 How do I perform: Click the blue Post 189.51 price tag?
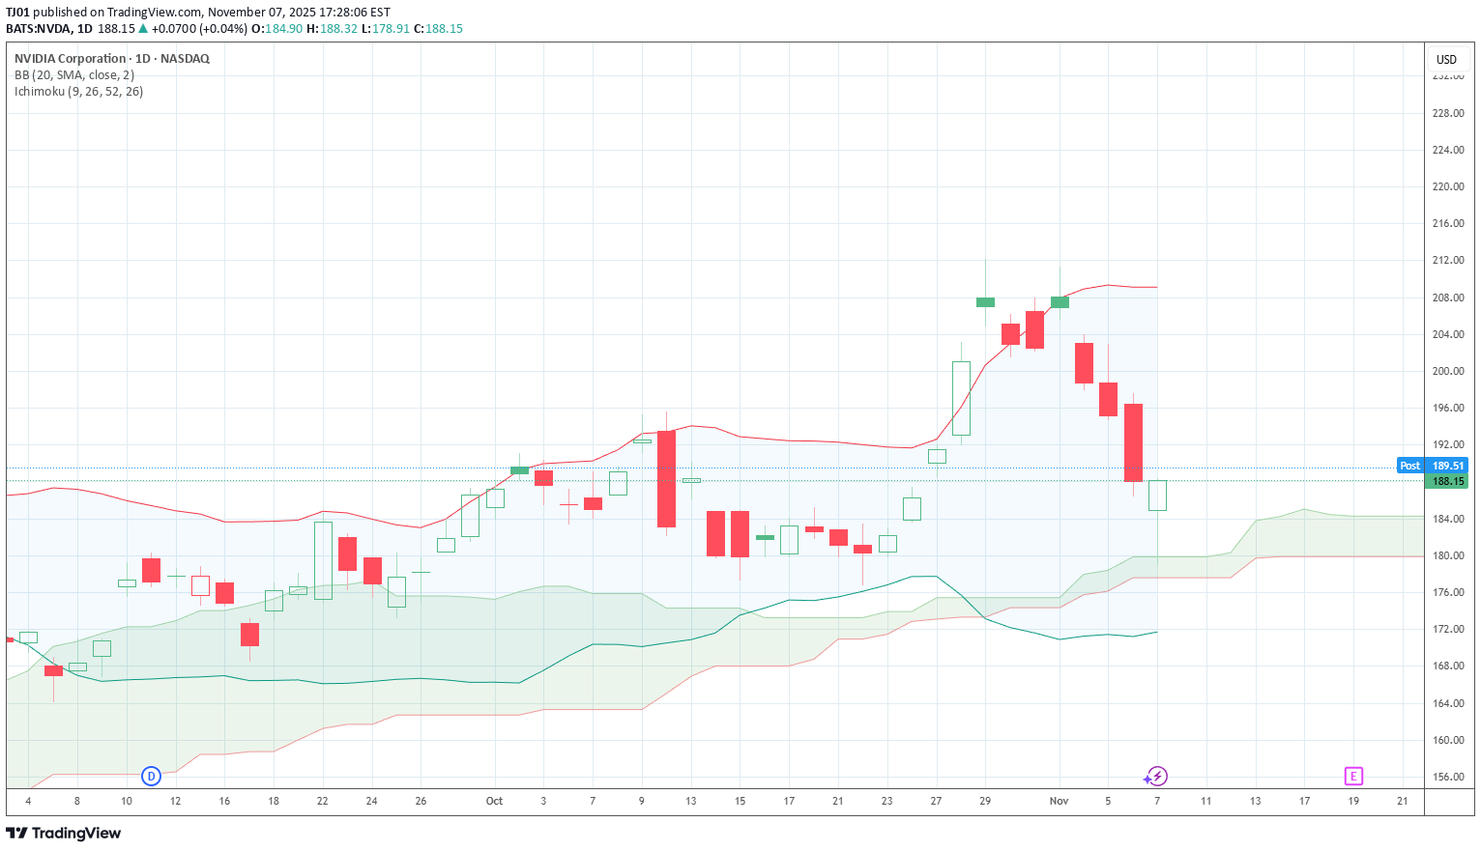tap(1431, 466)
